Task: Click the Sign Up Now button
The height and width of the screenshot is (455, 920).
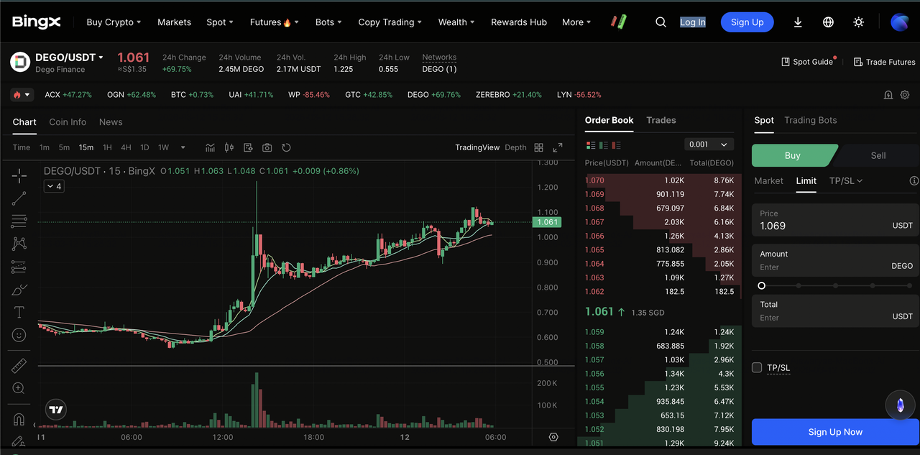Action: [834, 432]
